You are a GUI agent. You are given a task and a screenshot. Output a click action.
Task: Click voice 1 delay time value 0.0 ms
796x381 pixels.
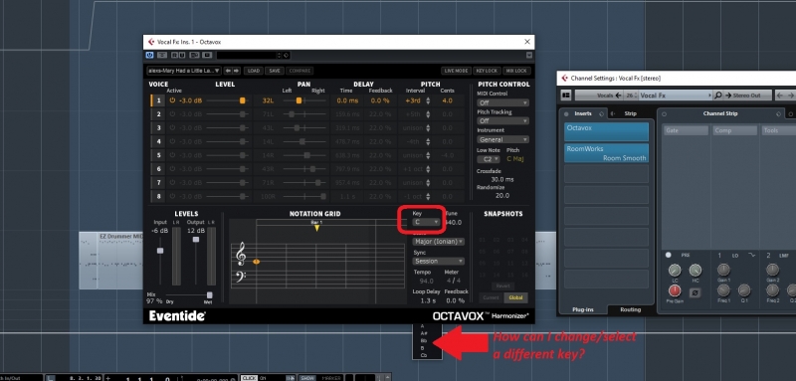point(347,100)
